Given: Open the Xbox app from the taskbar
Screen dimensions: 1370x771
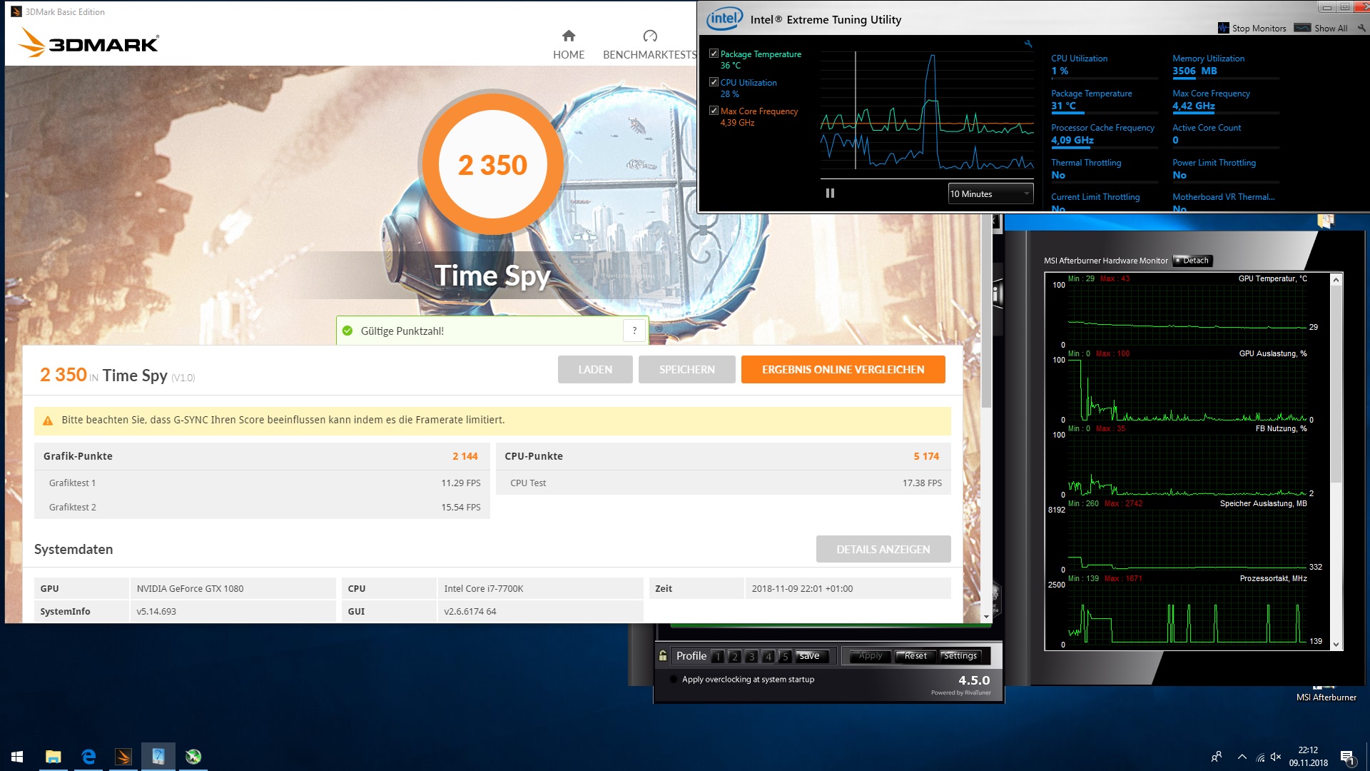Looking at the screenshot, I should [x=193, y=757].
